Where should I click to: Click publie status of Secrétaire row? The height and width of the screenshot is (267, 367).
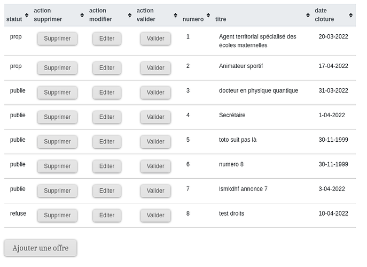point(18,116)
